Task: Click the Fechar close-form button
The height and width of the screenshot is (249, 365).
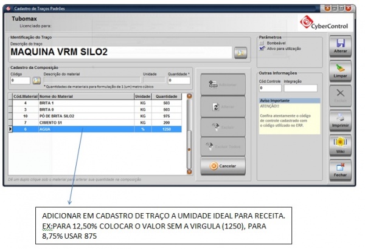Action: pyautogui.click(x=340, y=169)
